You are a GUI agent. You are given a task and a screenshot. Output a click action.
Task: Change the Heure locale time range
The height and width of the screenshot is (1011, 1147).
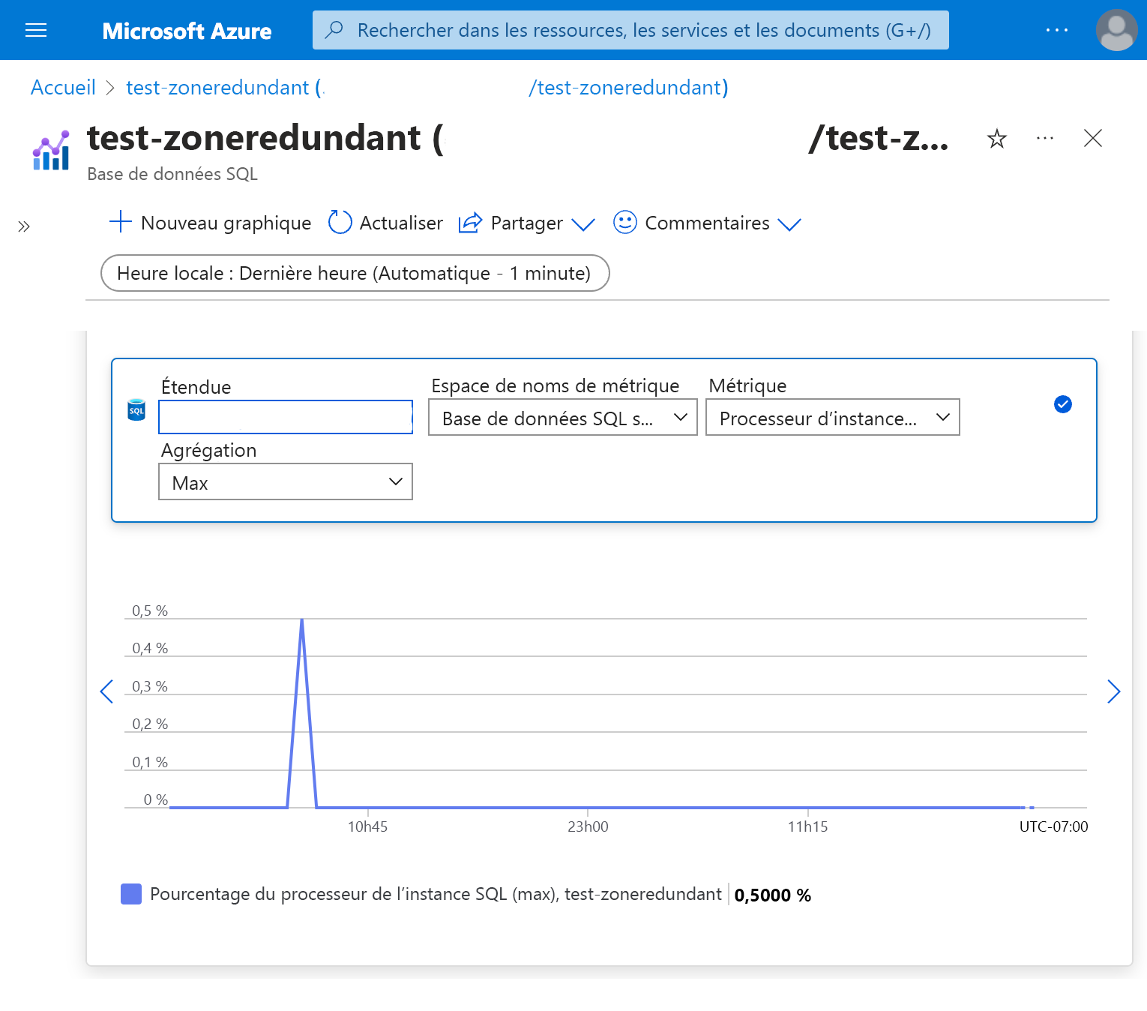point(355,274)
